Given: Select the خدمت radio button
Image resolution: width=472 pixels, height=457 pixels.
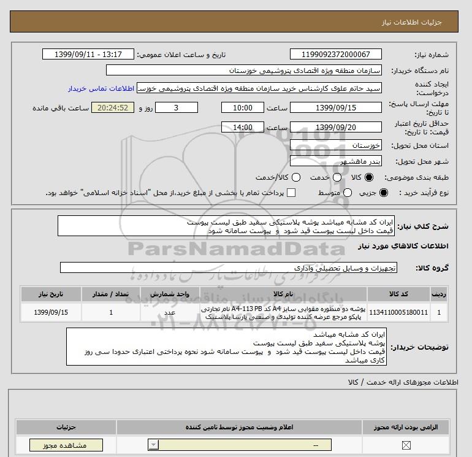Looking at the screenshot, I should click(x=337, y=177).
